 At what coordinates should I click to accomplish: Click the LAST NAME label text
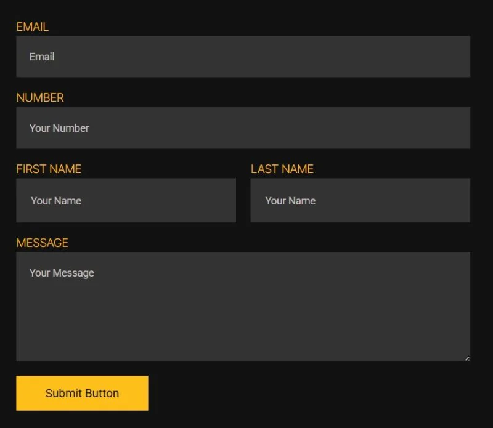(x=282, y=169)
